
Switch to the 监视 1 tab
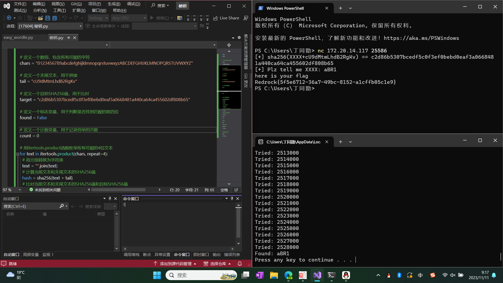coord(48,254)
